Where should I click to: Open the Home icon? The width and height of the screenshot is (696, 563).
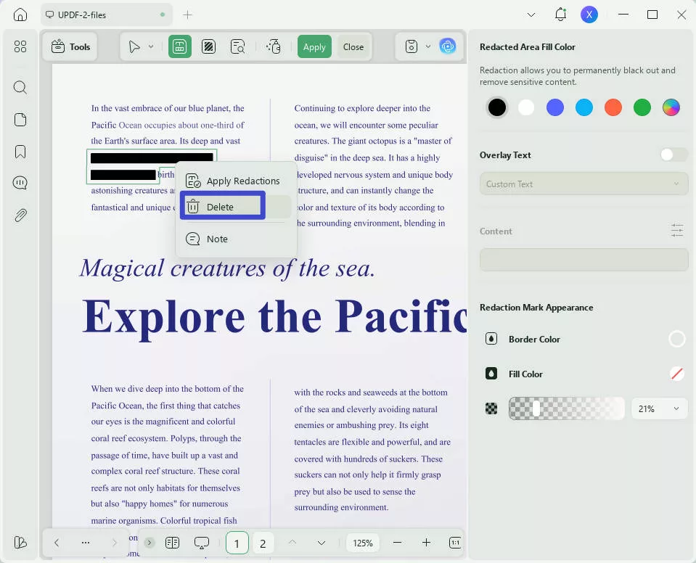pos(20,15)
